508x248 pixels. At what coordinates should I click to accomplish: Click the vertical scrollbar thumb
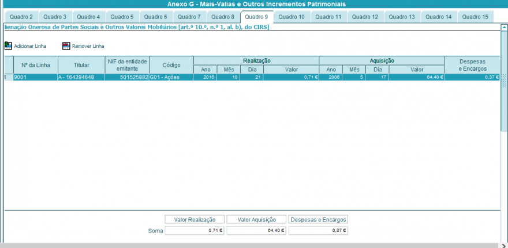[x=504, y=81]
